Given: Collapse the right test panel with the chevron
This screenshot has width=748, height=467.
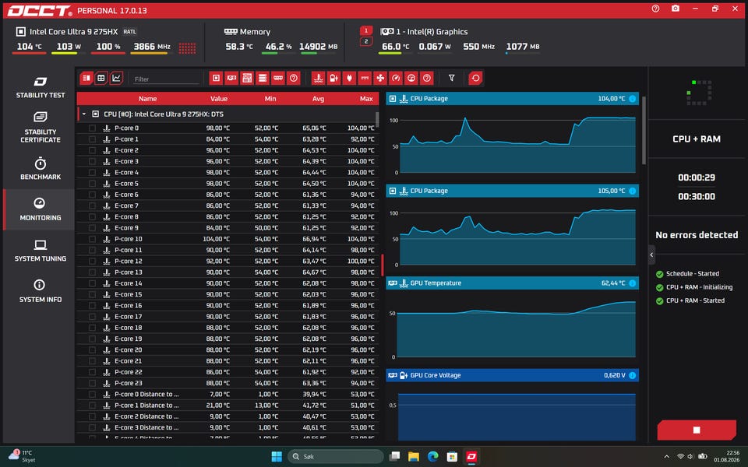Looking at the screenshot, I should [651, 255].
